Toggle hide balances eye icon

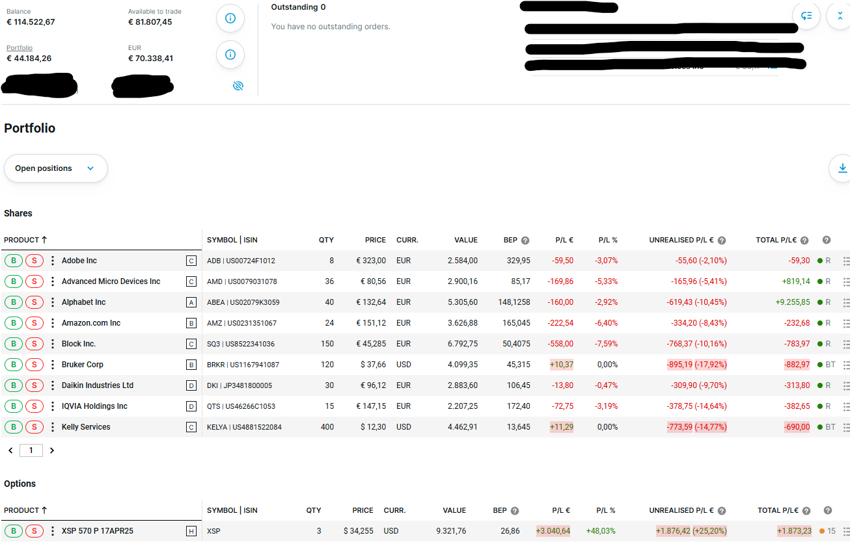[x=238, y=86]
